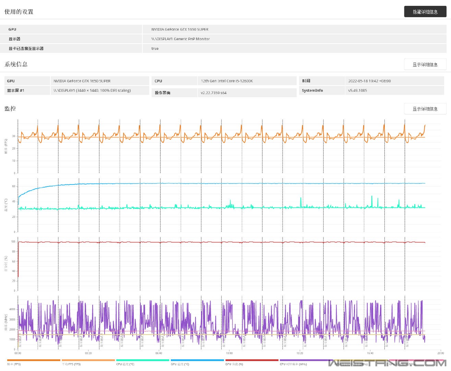Click the 13:20 time axis label
Viewport: 451px width, 371px height.
pyautogui.click(x=300, y=353)
